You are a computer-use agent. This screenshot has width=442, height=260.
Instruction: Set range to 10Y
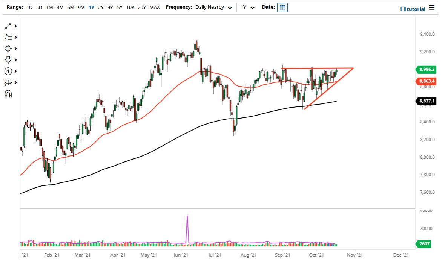tap(130, 7)
